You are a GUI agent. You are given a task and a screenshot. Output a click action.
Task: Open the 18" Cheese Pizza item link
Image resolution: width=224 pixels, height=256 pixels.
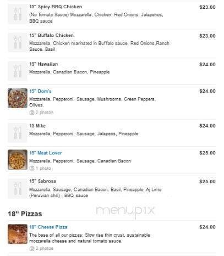pos(48,227)
